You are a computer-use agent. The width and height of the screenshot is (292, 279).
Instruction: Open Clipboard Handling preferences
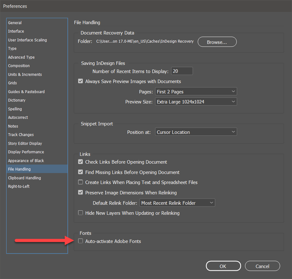[37, 178]
